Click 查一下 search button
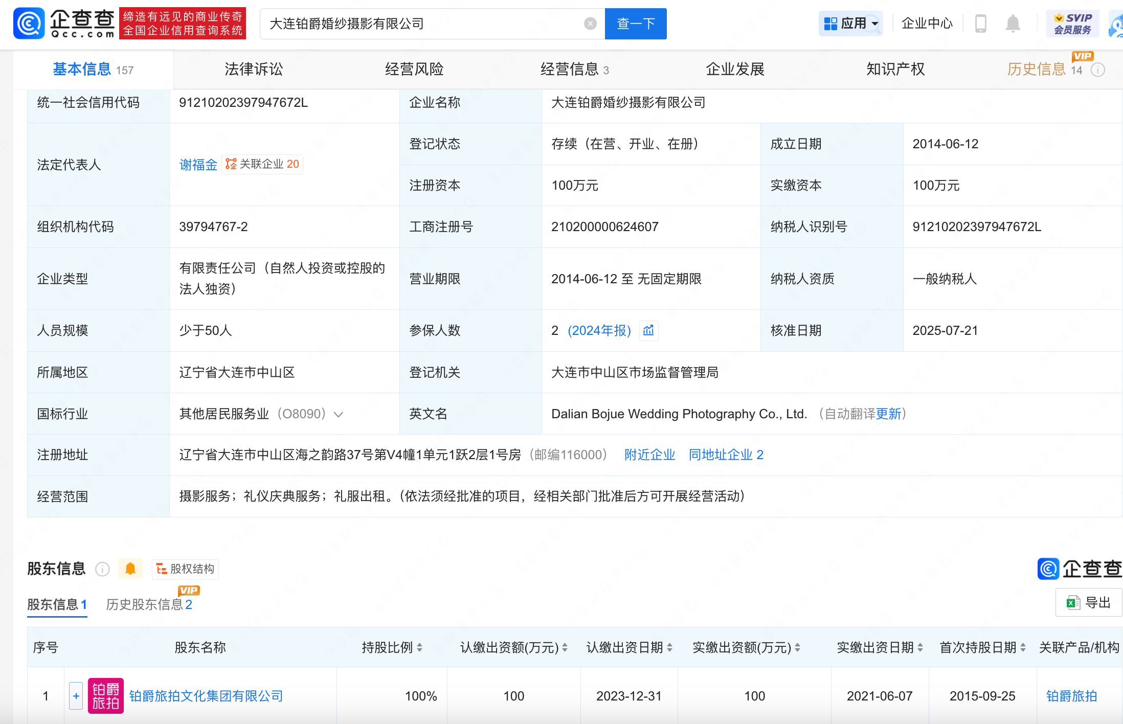Image resolution: width=1123 pixels, height=724 pixels. pos(636,24)
